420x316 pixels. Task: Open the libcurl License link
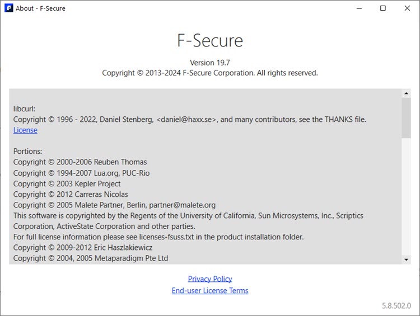tap(25, 130)
